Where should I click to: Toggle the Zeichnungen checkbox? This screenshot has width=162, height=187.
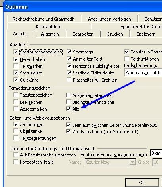[16, 124]
